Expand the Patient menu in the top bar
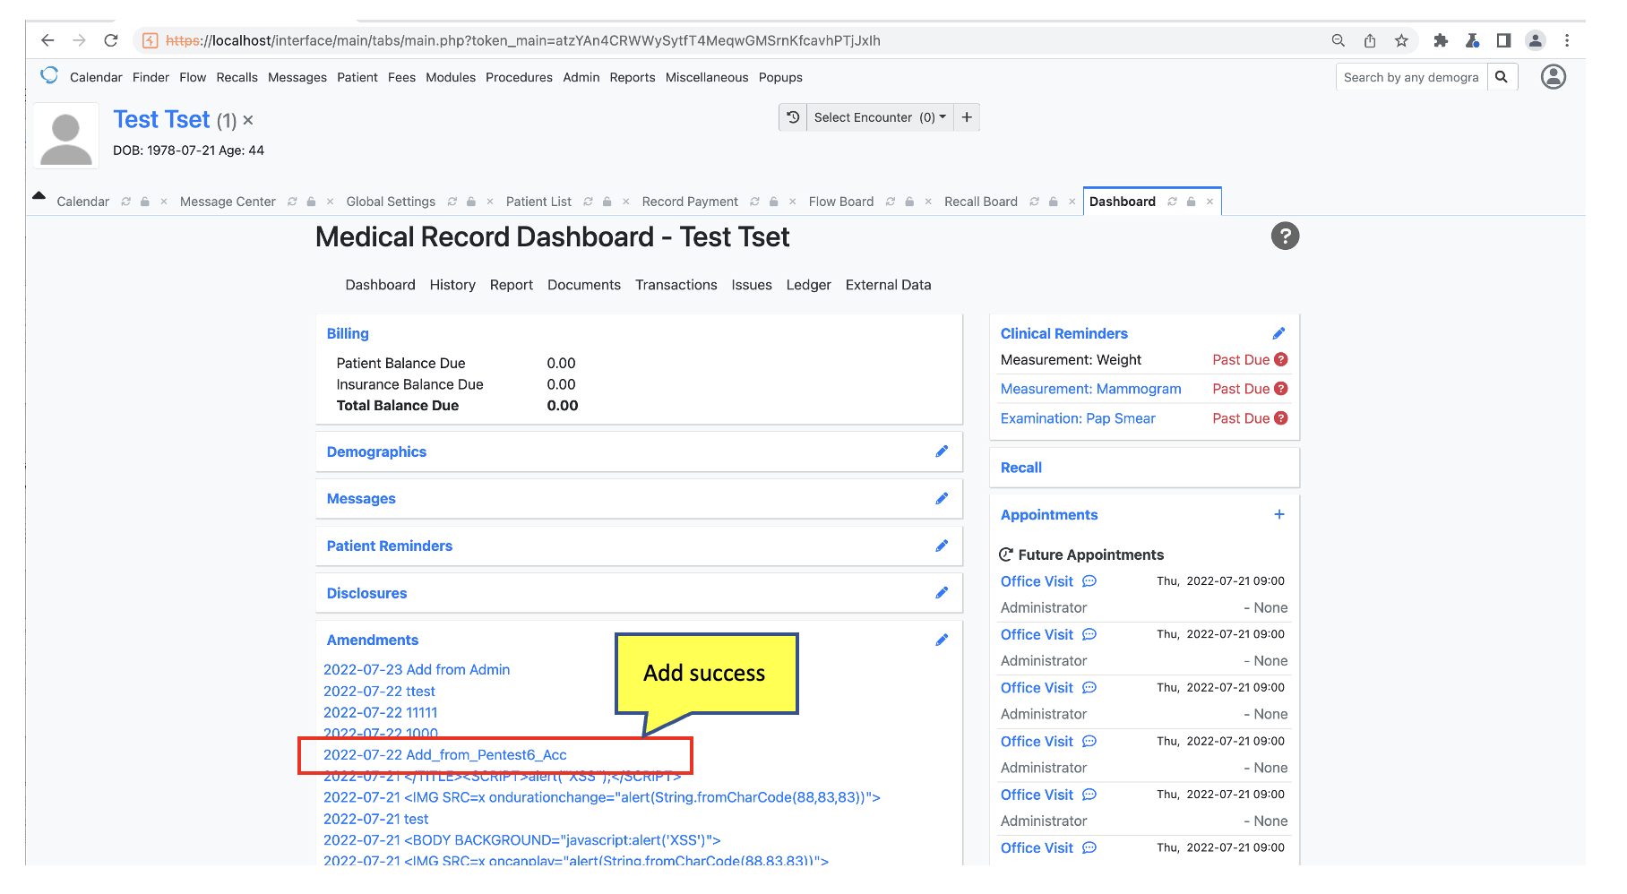Viewport: 1627px width, 894px height. pyautogui.click(x=357, y=77)
